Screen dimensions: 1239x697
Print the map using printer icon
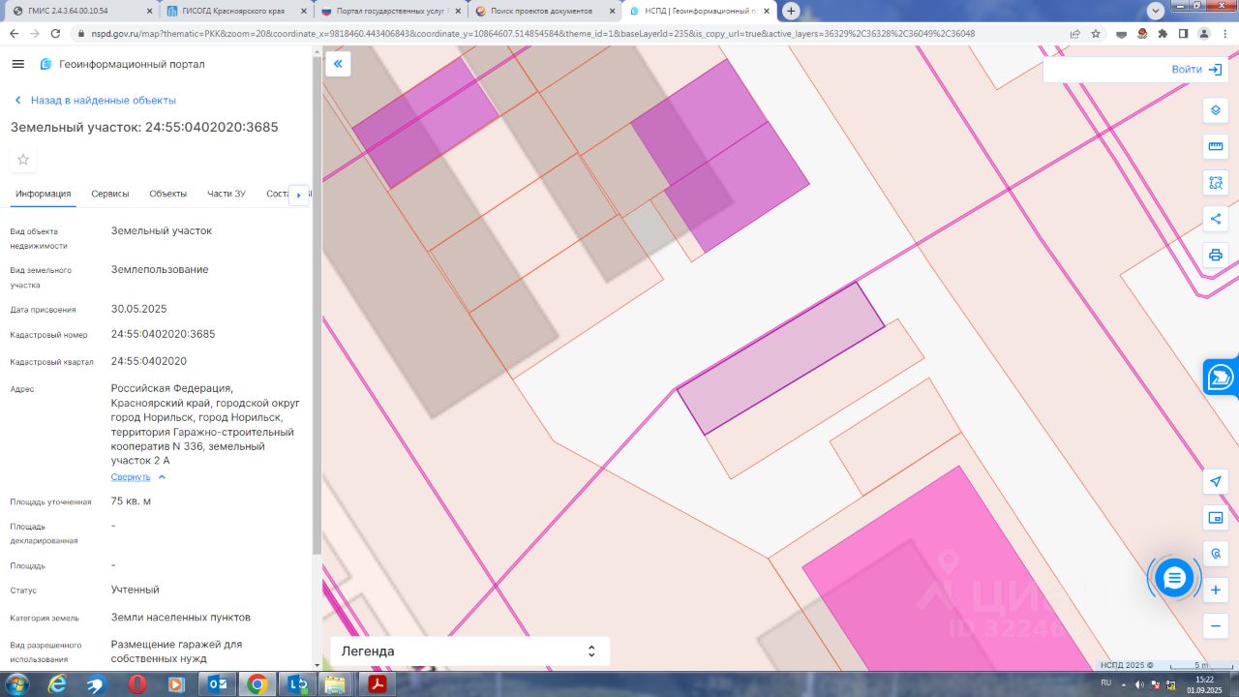[x=1216, y=255]
